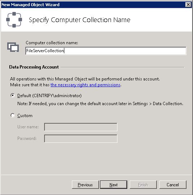193x195 pixels.
Task: Open the necessary rights and permissions link
Action: pyautogui.click(x=85, y=85)
